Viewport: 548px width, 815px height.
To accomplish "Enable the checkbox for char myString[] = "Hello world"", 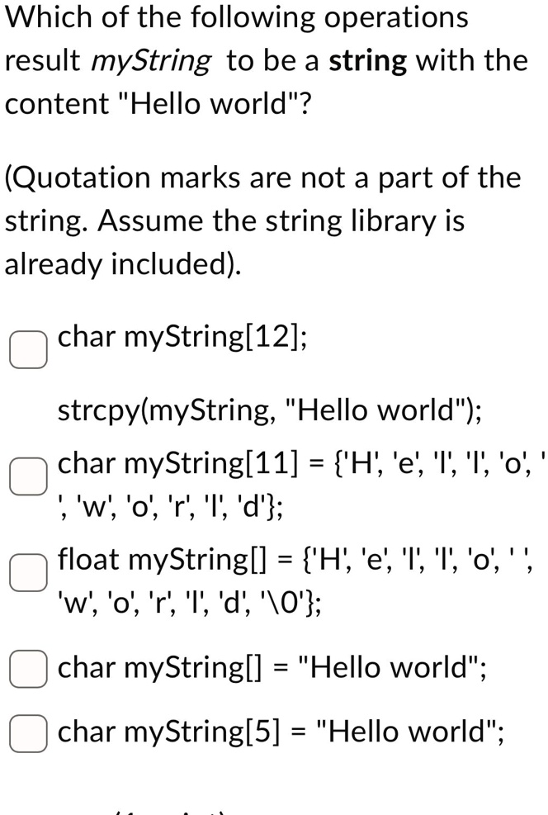I will [28, 668].
